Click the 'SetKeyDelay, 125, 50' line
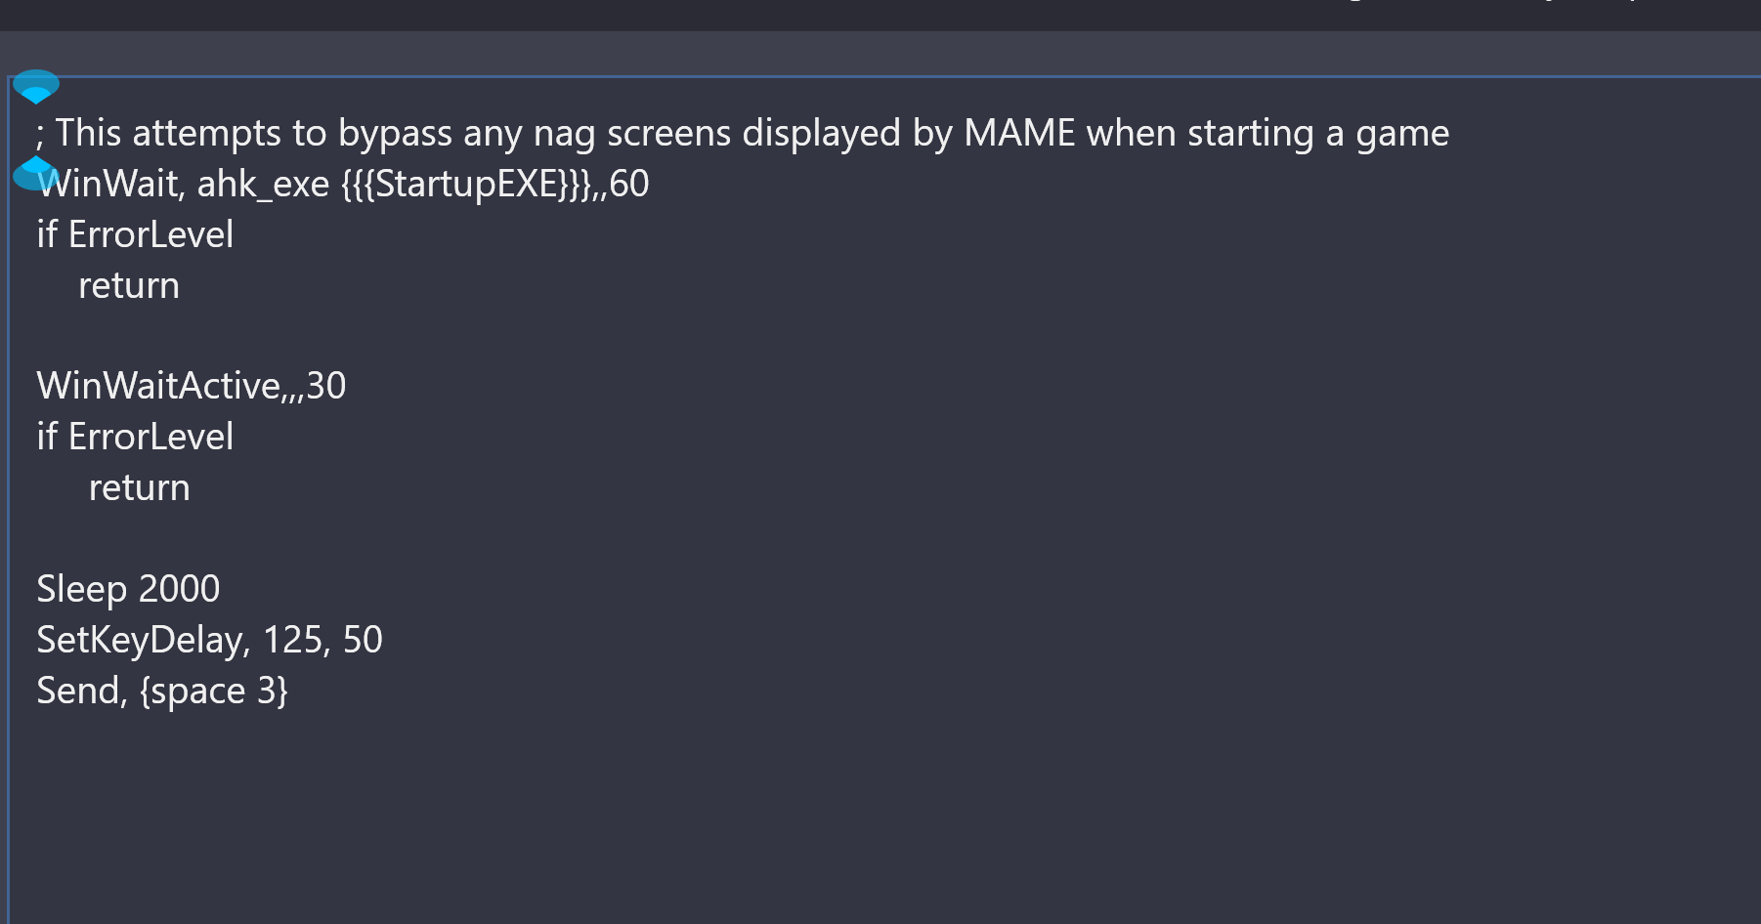The image size is (1761, 924). pos(209,640)
